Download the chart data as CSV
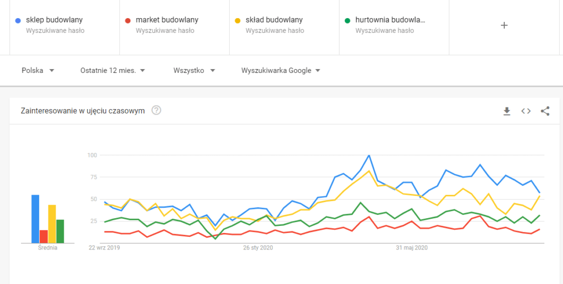 [x=507, y=111]
